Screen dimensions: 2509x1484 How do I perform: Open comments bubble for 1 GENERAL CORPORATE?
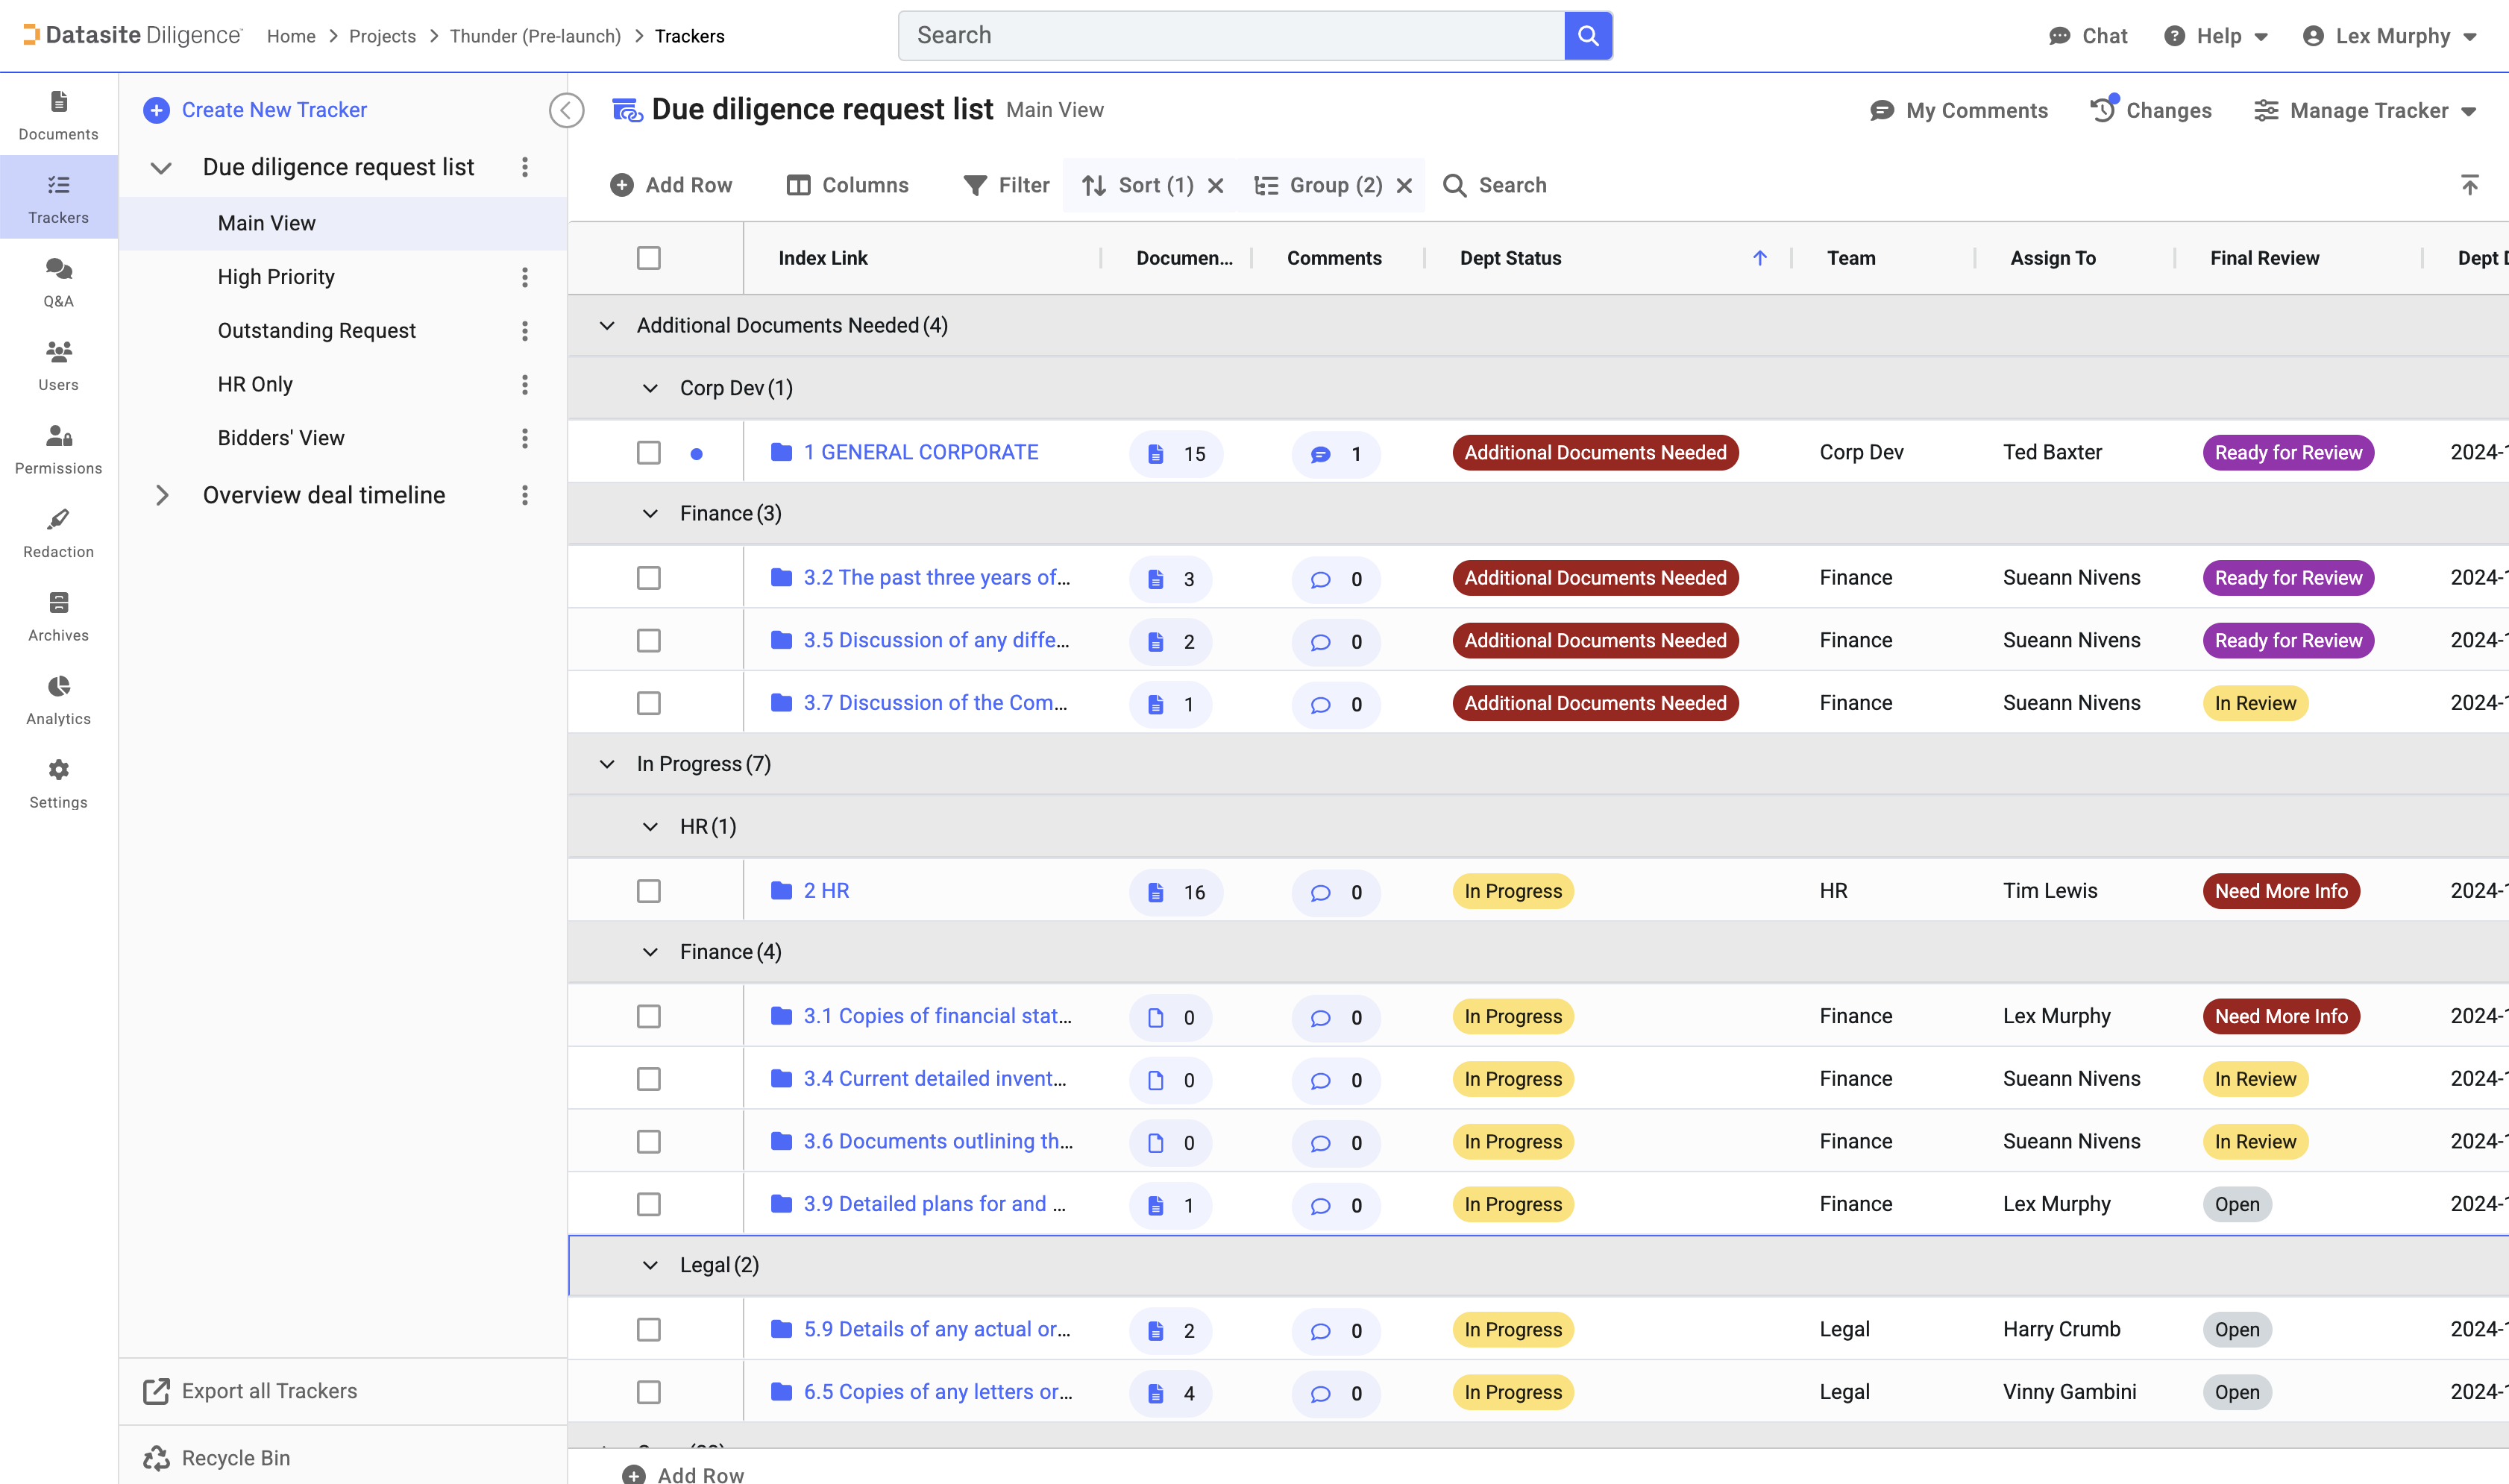1321,454
